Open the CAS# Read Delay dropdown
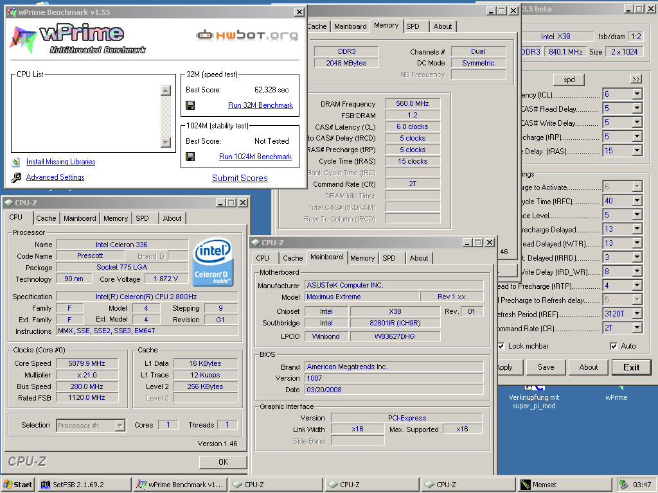The height and width of the screenshot is (493, 658). click(637, 108)
